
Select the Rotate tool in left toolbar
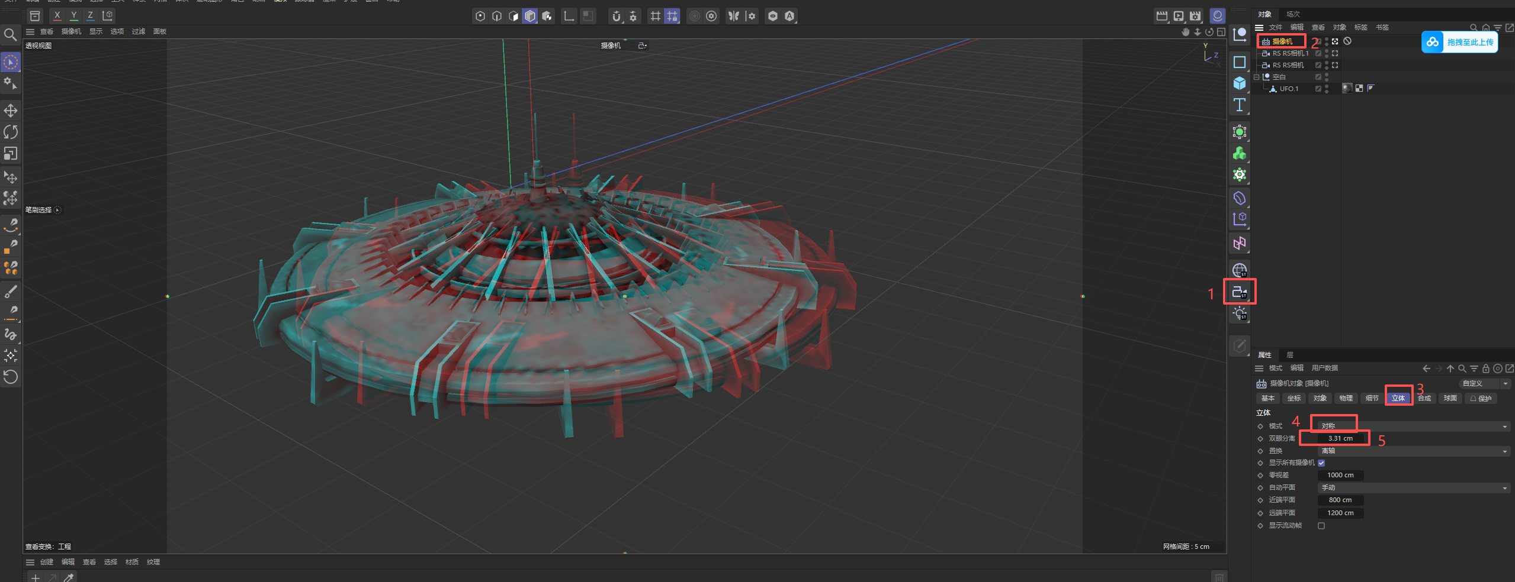point(11,132)
